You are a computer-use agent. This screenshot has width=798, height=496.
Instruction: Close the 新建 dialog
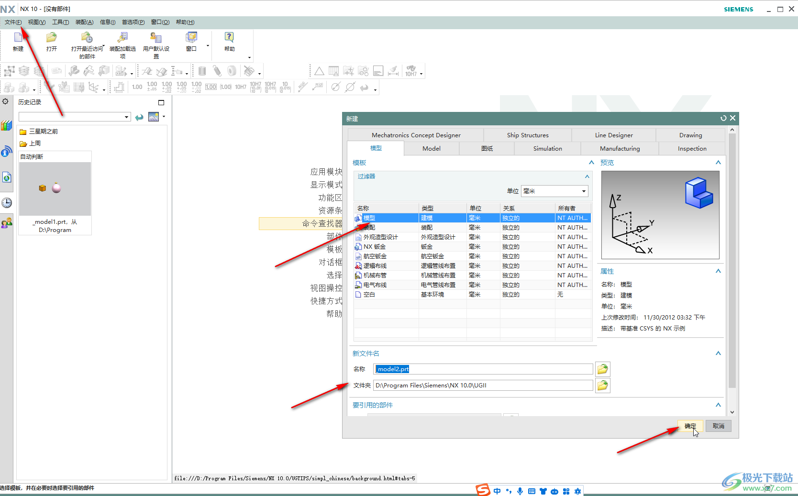click(x=732, y=118)
